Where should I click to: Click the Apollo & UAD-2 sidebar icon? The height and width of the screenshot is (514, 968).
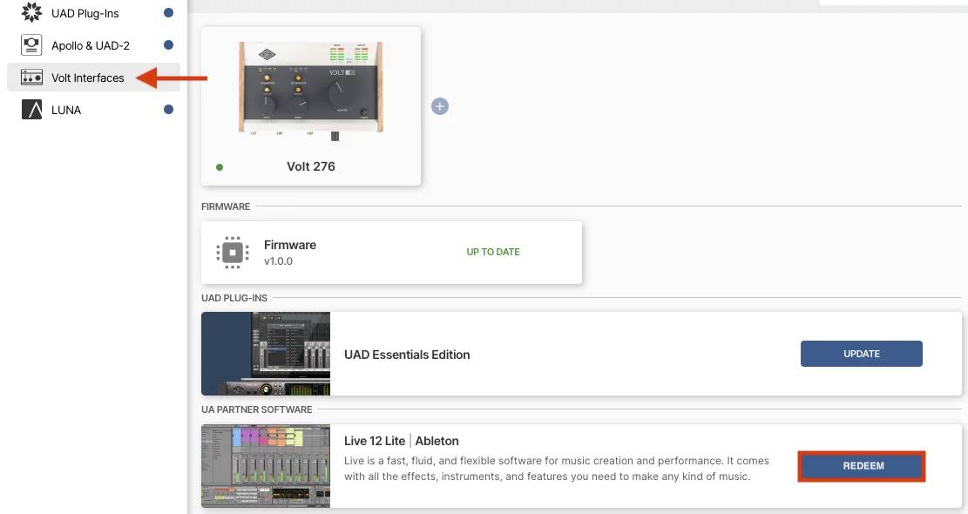click(31, 45)
